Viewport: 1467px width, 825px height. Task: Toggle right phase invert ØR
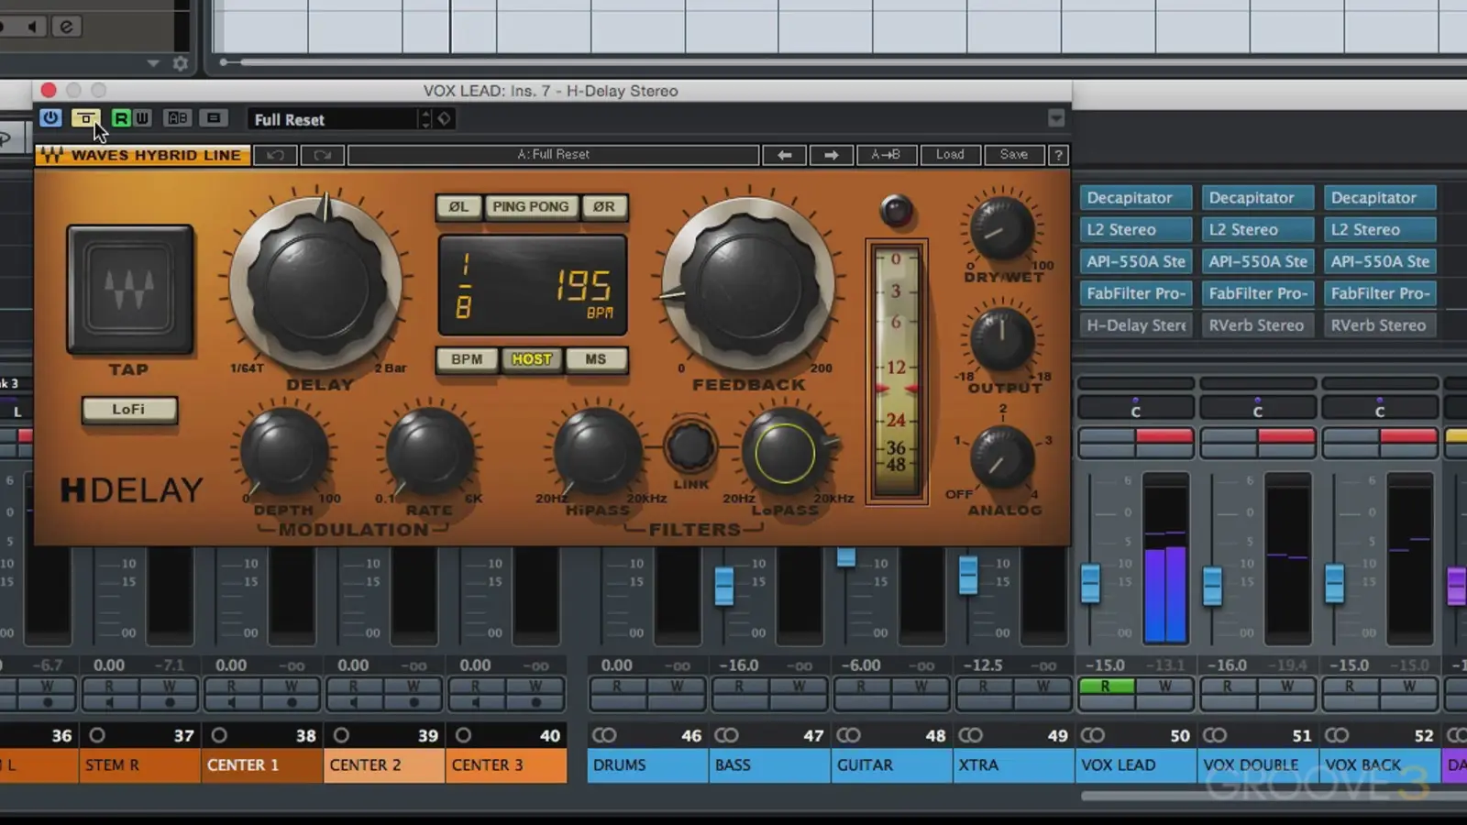tap(603, 207)
